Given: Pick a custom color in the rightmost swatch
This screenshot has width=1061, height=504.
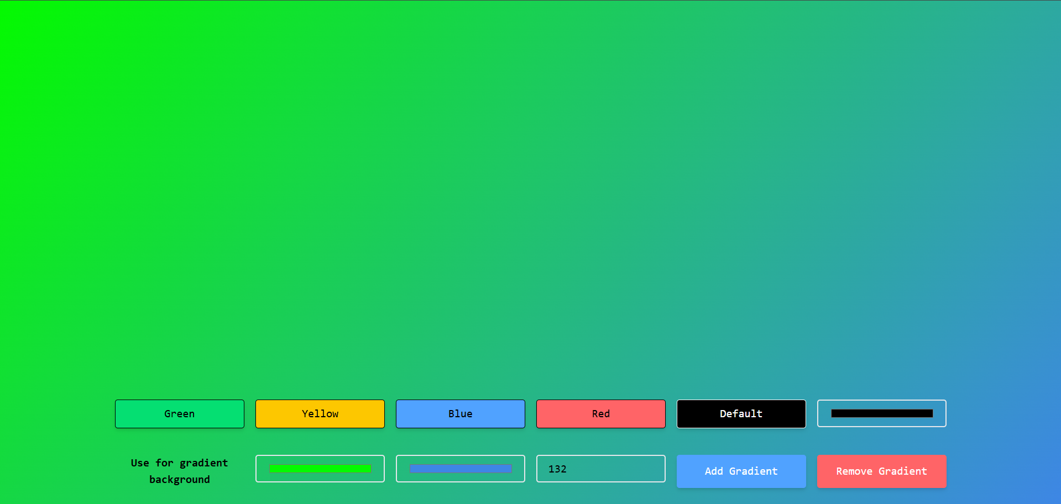Looking at the screenshot, I should coord(881,413).
